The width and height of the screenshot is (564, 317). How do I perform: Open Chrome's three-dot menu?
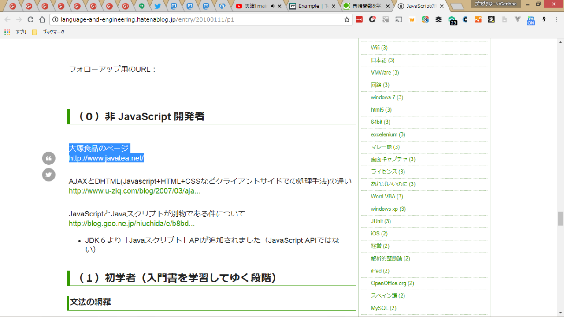pos(557,19)
